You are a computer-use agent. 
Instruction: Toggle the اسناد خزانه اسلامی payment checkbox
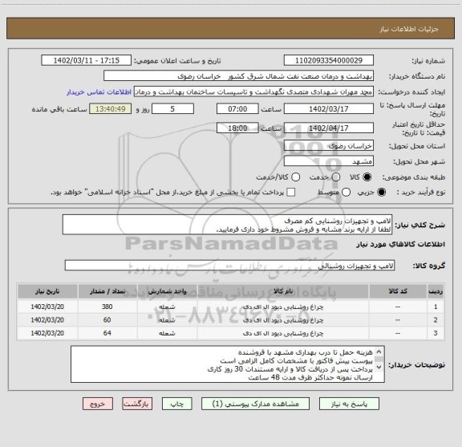291,193
